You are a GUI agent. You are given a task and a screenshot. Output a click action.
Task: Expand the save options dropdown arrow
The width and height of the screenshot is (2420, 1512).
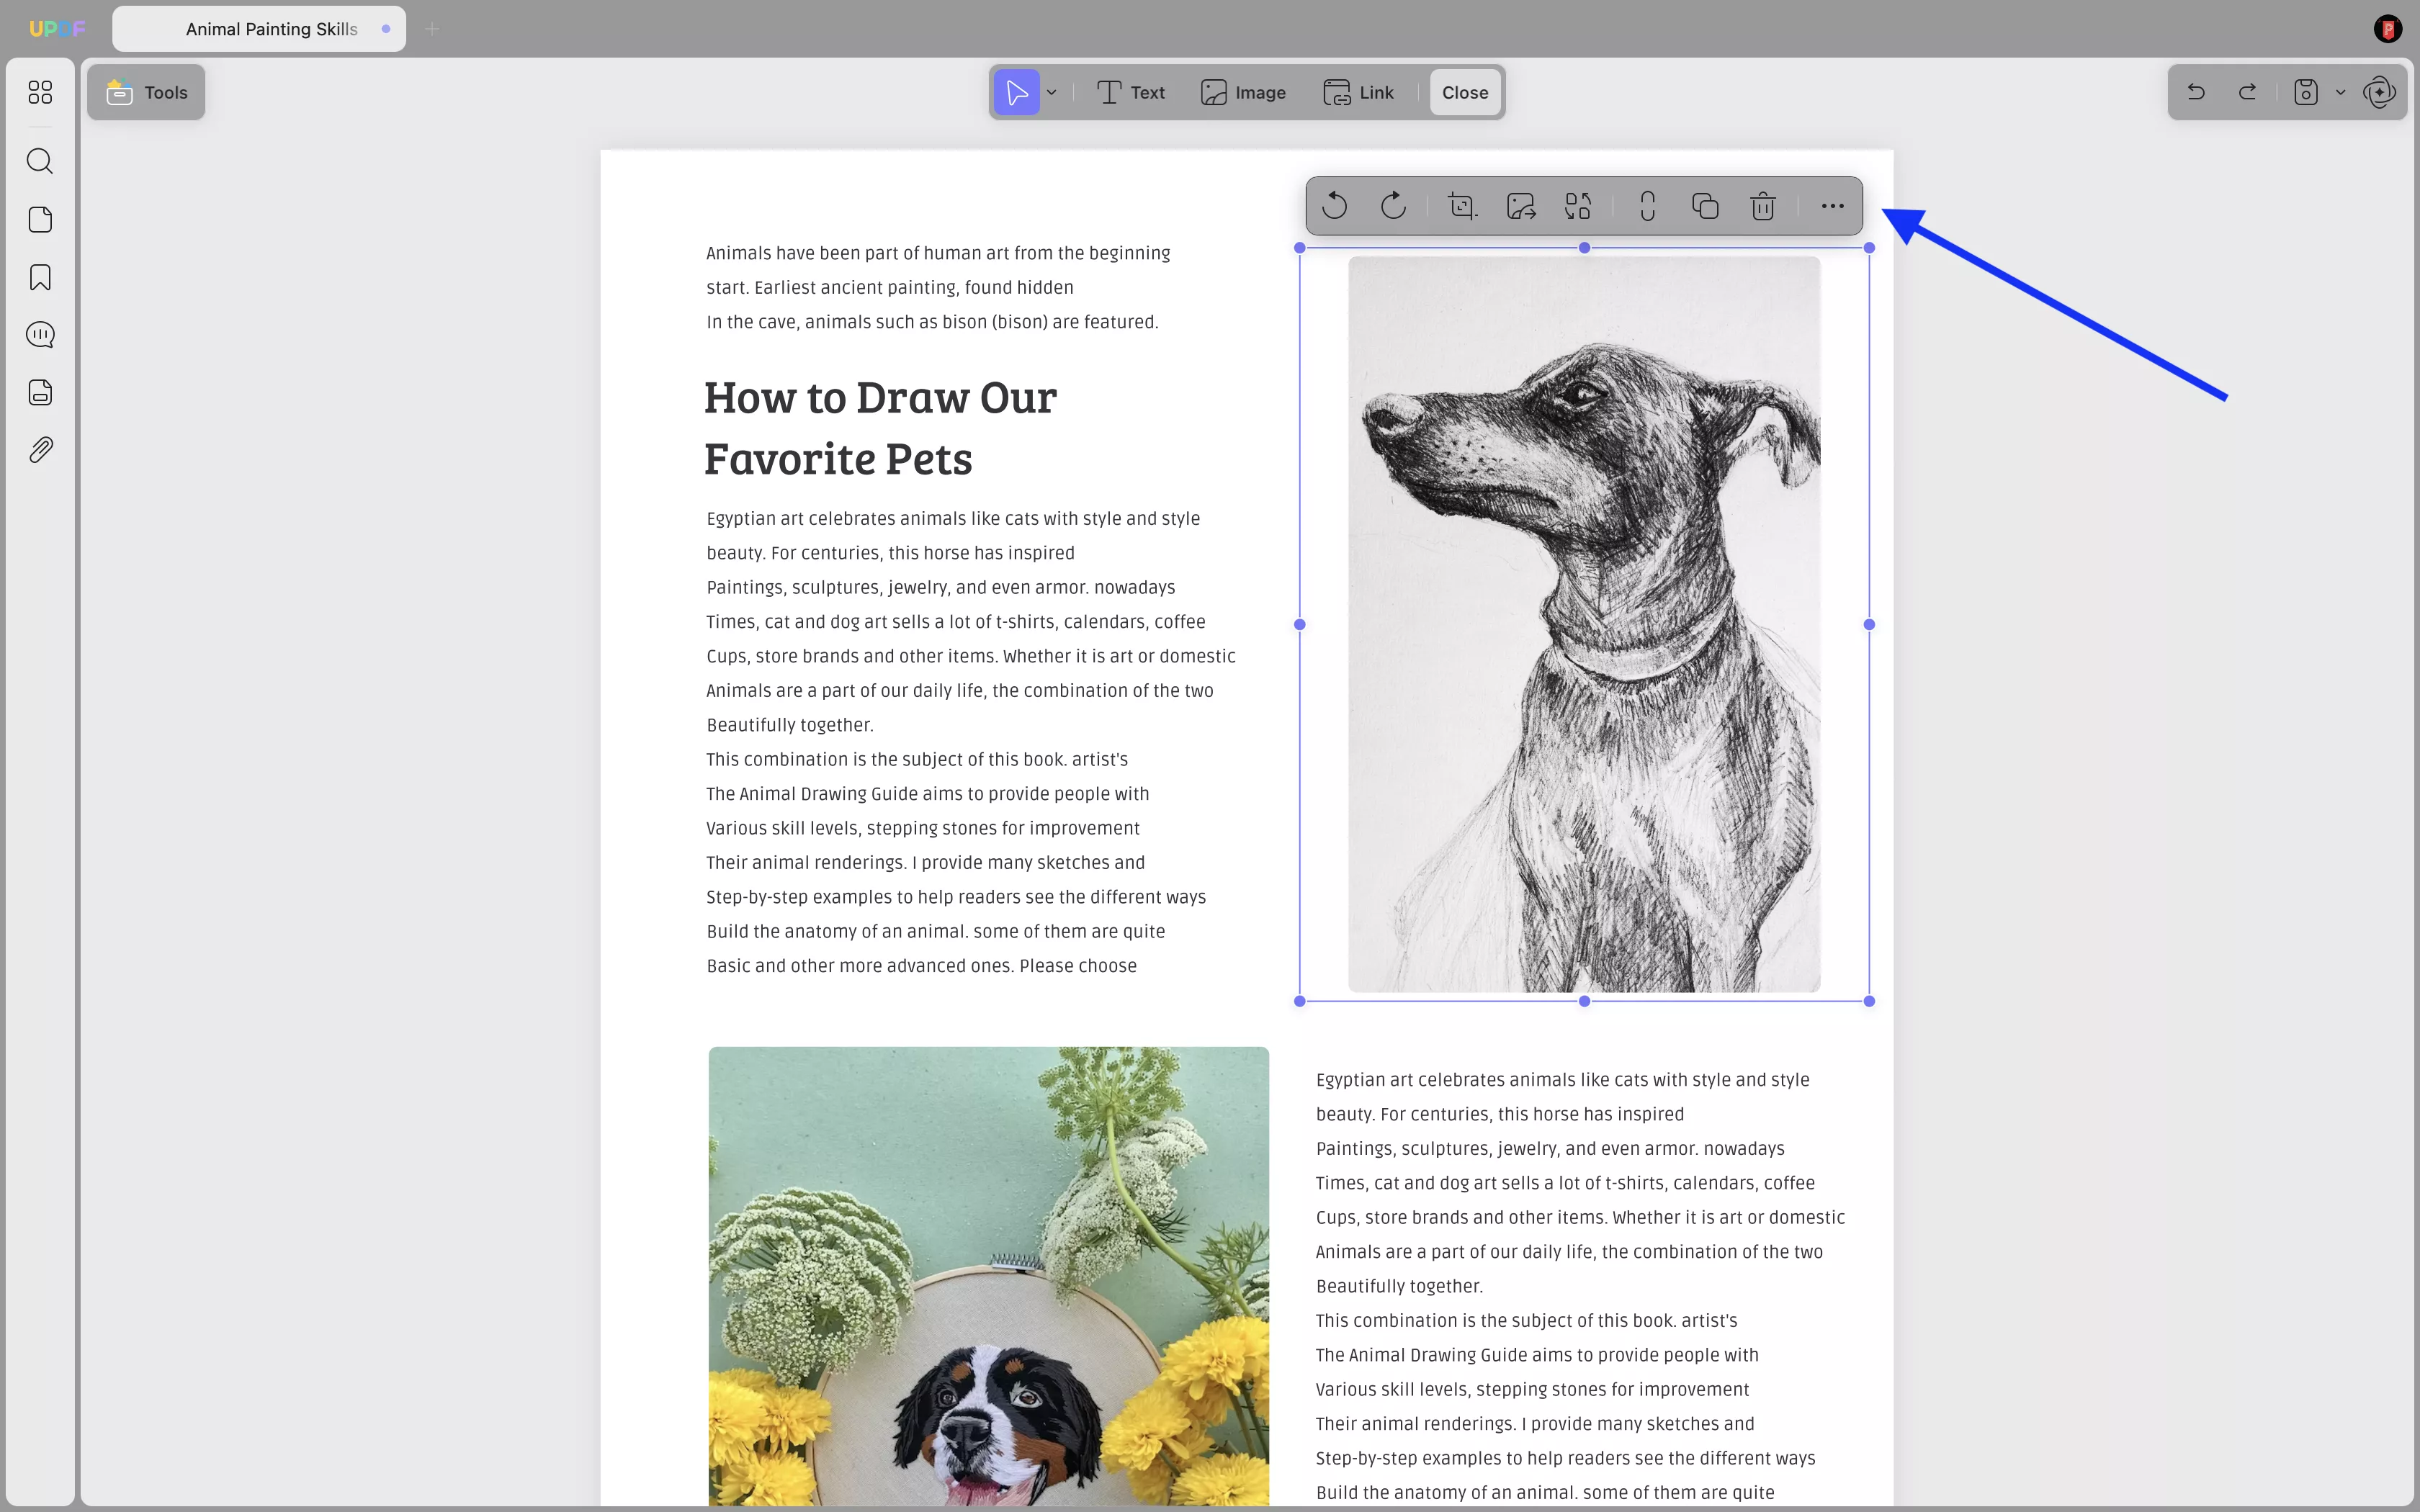click(x=2340, y=92)
